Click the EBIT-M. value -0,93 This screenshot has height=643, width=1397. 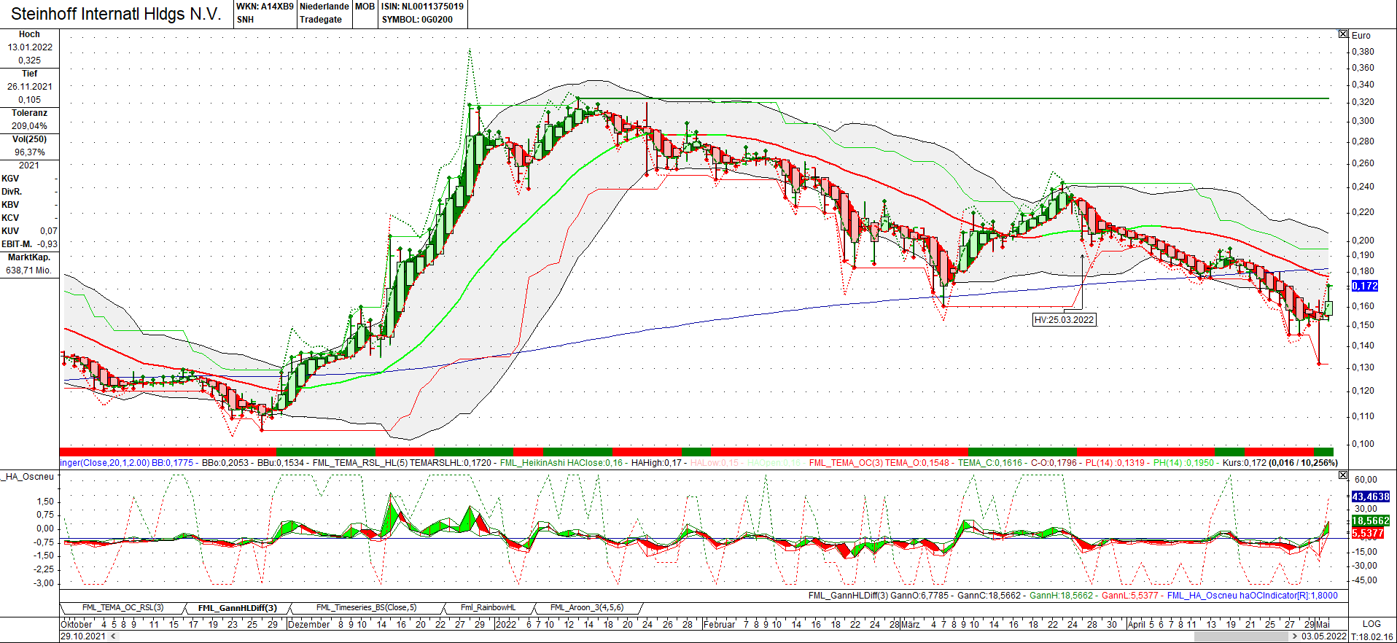[47, 244]
